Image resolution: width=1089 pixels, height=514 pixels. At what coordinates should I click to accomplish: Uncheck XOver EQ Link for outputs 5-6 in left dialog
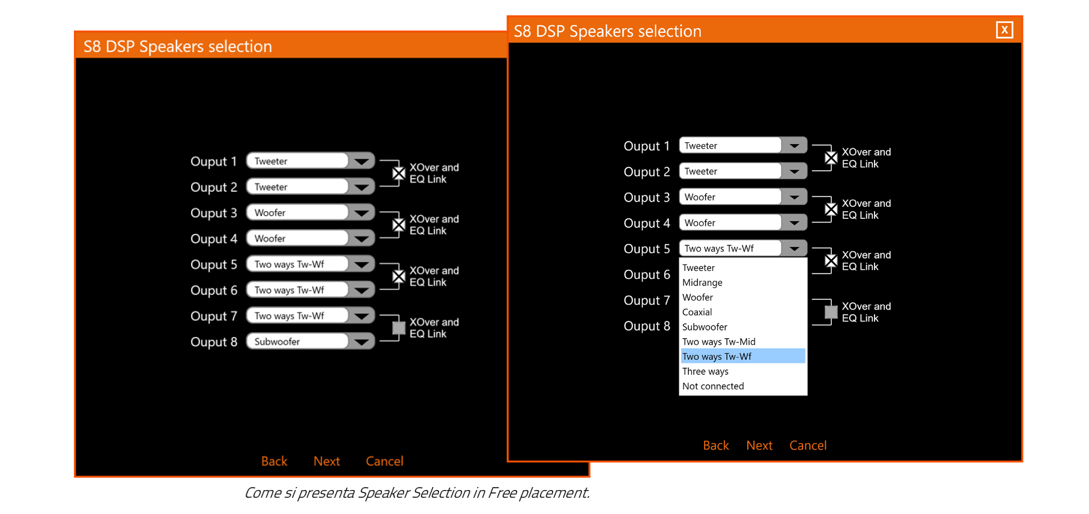click(x=398, y=276)
